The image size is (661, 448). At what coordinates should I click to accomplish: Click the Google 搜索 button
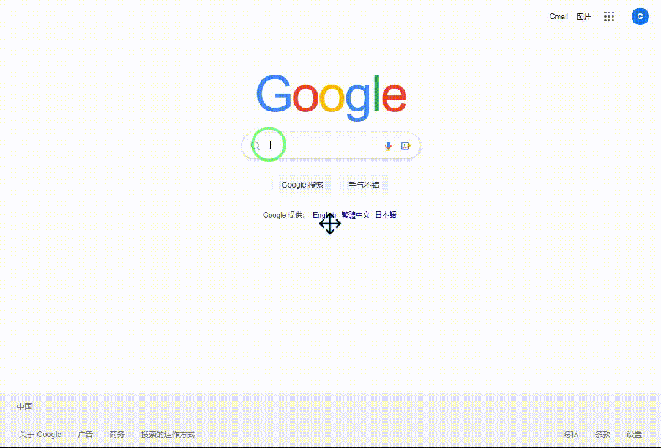(x=302, y=185)
